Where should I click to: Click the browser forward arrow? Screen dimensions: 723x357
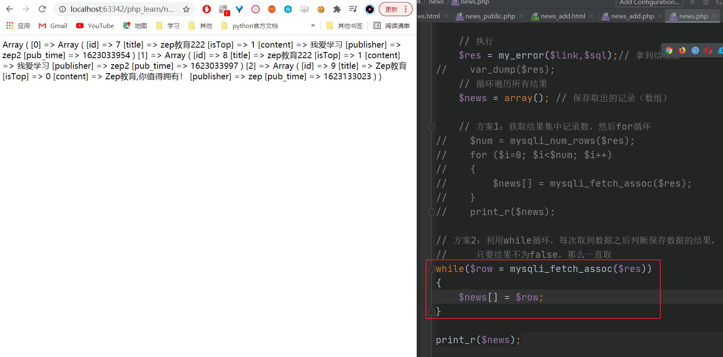click(x=26, y=9)
